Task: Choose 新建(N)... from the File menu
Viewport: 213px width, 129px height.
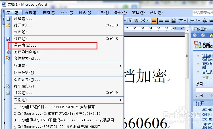Action: (64, 19)
